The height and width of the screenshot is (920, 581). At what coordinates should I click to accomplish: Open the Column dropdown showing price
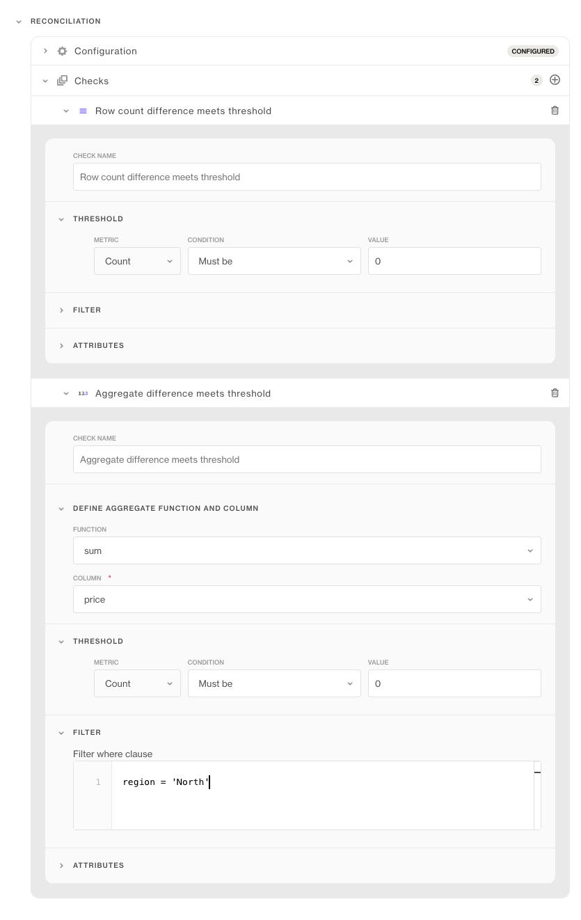[x=307, y=599]
